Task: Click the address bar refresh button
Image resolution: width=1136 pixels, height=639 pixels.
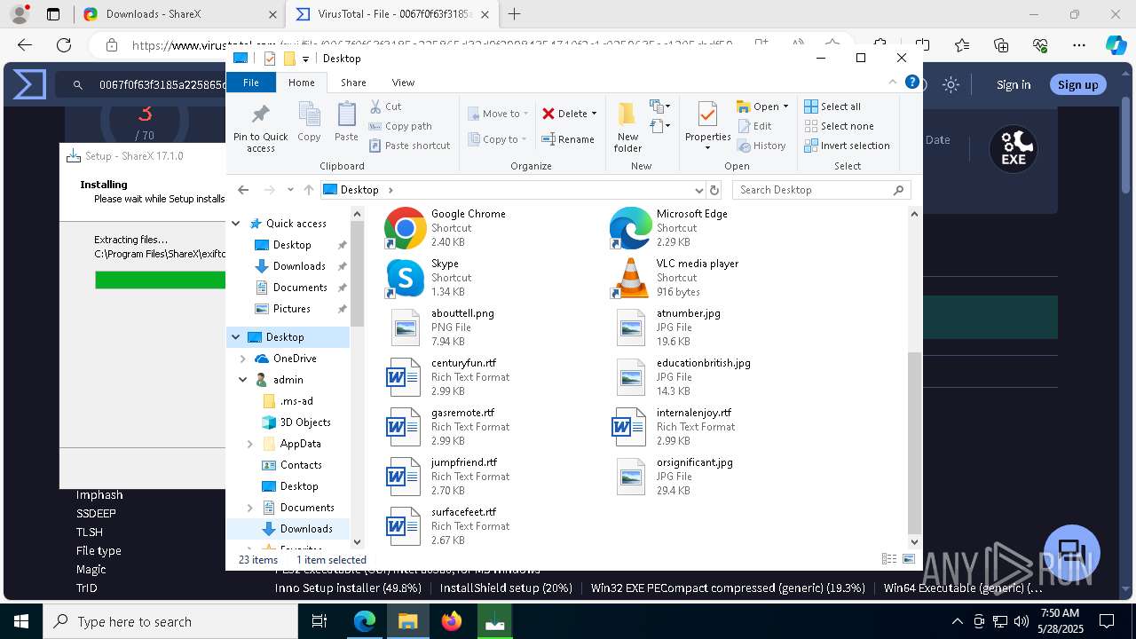Action: point(714,190)
